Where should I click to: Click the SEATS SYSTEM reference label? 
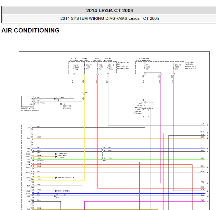point(63,191)
